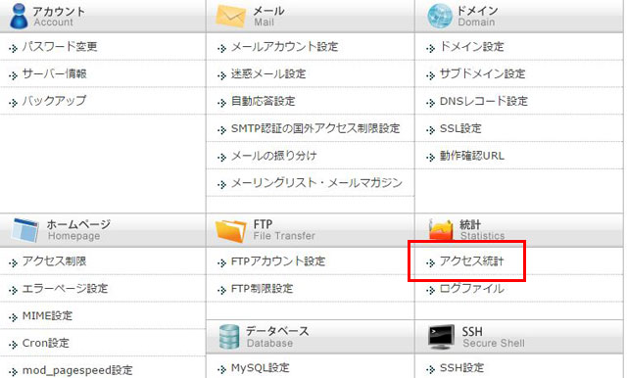Click the Database cylinder icon
This screenshot has width=627, height=378.
tap(229, 337)
